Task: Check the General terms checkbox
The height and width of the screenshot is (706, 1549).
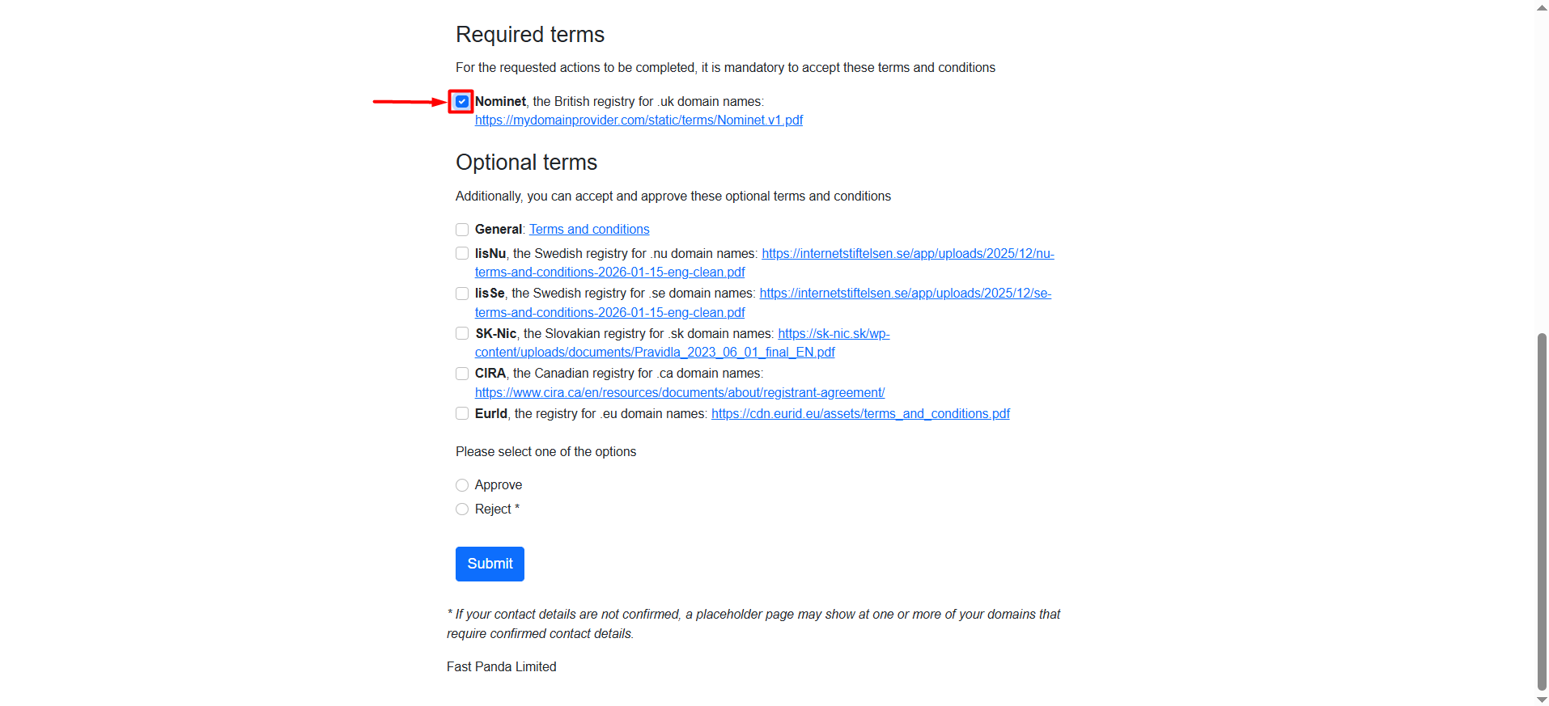Action: click(462, 230)
